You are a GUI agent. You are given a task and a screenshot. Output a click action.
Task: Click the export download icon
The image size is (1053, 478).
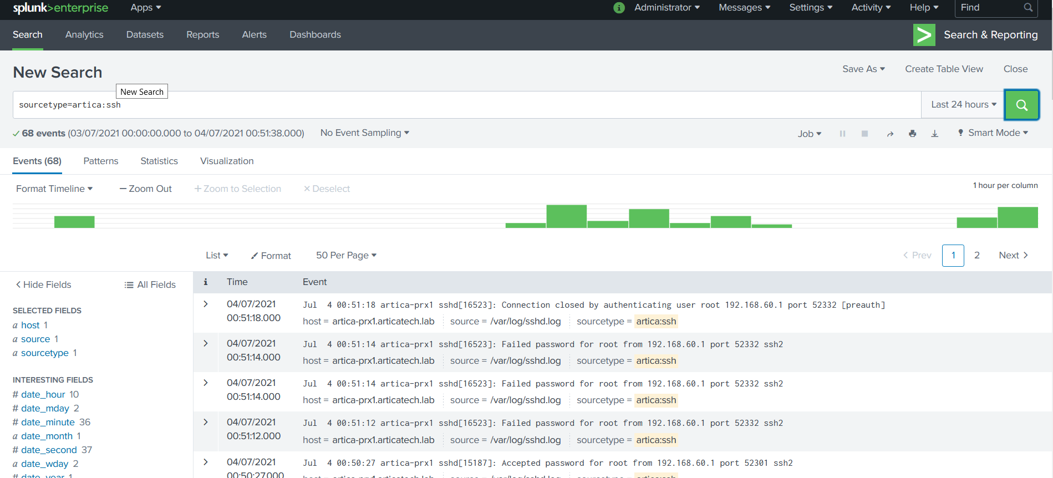pyautogui.click(x=934, y=134)
